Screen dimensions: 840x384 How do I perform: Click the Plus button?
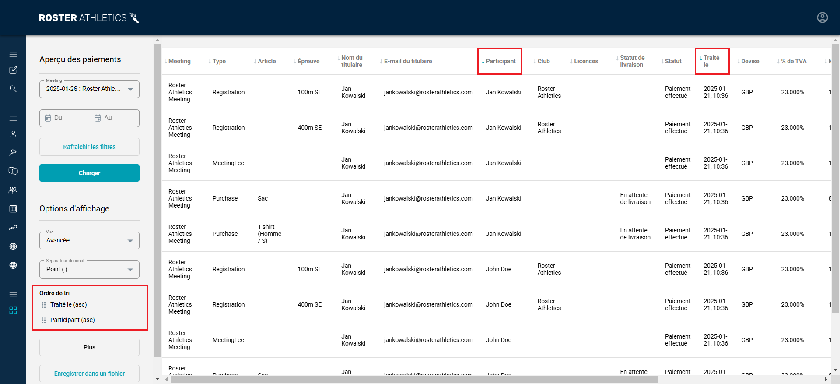click(x=89, y=347)
